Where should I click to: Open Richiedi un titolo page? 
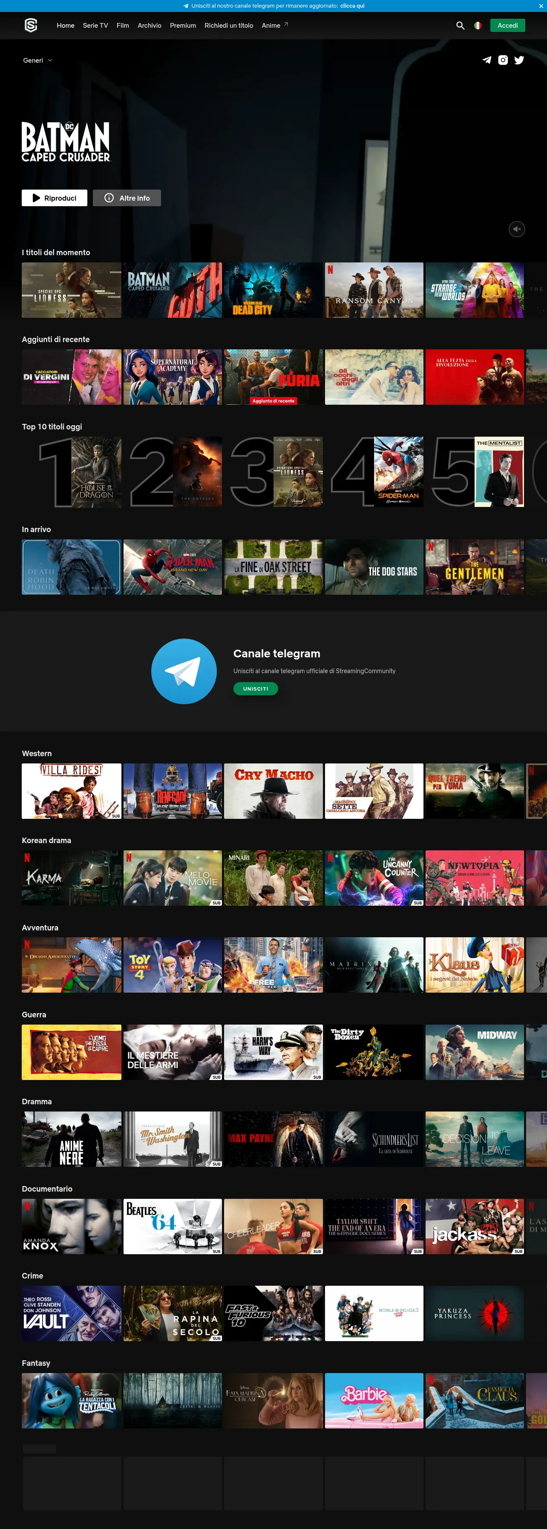click(x=229, y=26)
